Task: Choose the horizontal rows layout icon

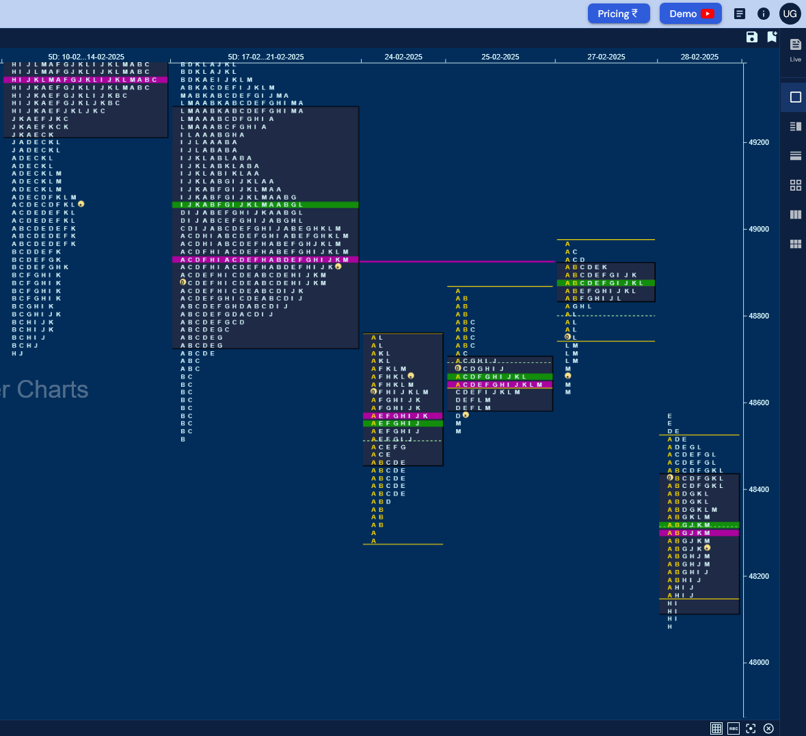Action: 795,156
